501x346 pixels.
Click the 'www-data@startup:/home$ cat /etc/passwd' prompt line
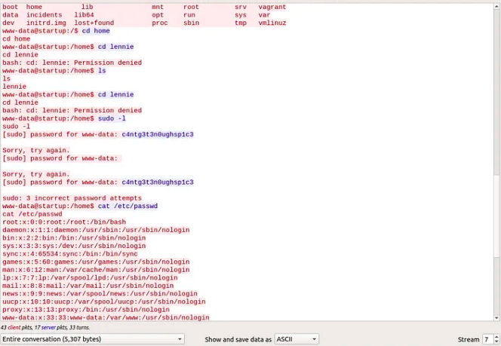click(80, 207)
